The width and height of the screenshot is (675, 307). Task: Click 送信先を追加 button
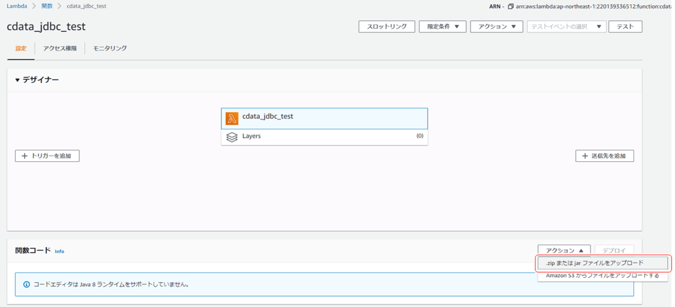point(605,156)
